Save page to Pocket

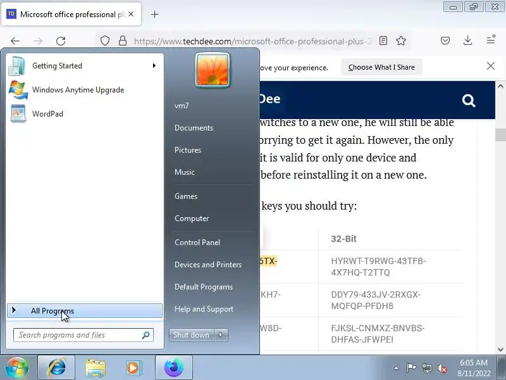pos(445,41)
